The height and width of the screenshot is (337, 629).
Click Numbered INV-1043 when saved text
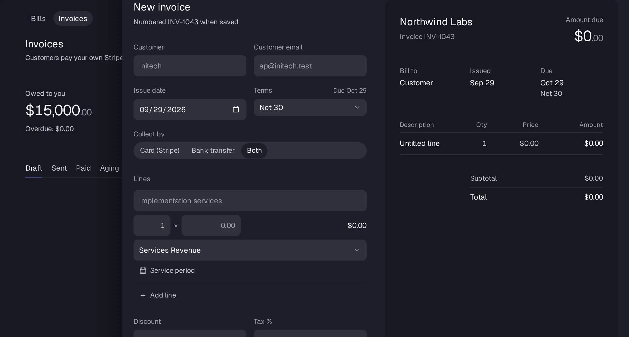tap(186, 22)
